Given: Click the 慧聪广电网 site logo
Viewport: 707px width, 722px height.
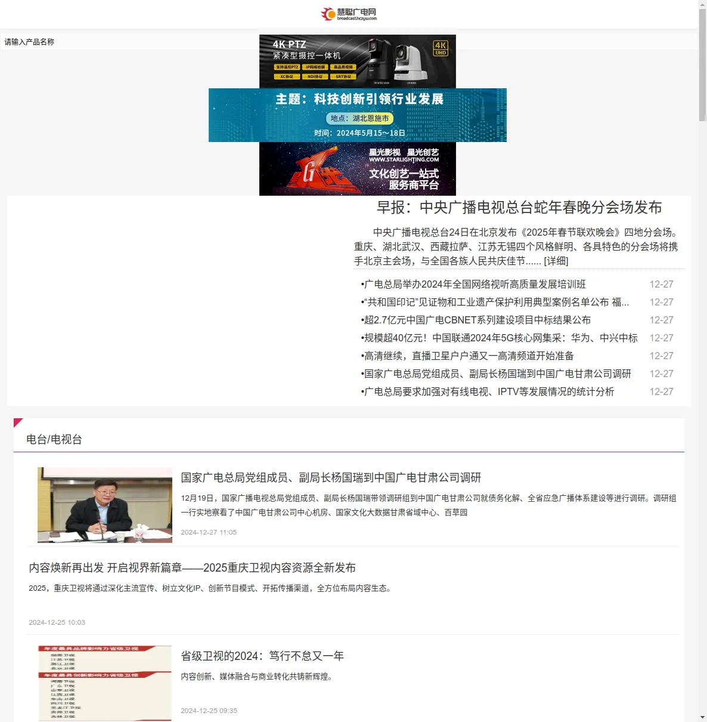Looking at the screenshot, I should point(349,14).
